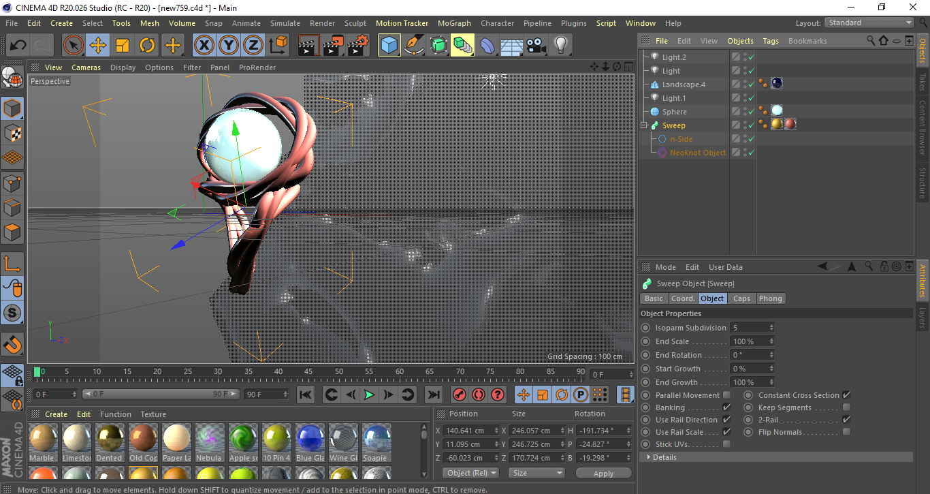The height and width of the screenshot is (494, 930).
Task: Toggle Z axis lock
Action: coord(253,46)
